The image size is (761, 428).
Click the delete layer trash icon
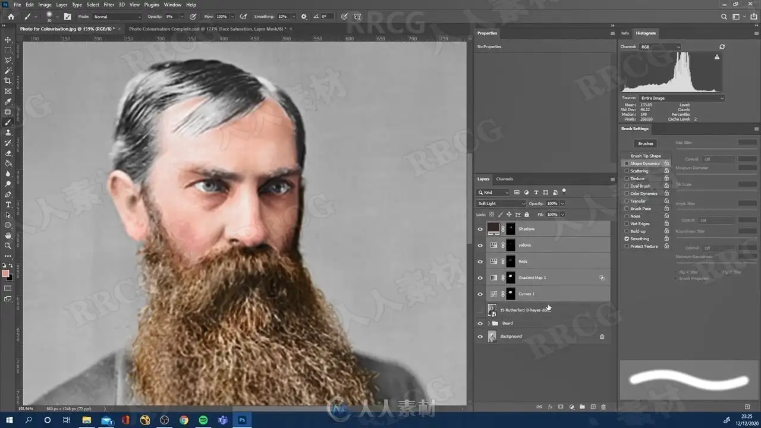[603, 407]
